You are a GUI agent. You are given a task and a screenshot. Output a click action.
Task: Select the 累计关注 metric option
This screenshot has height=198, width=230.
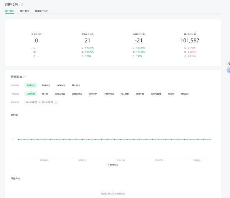click(76, 85)
